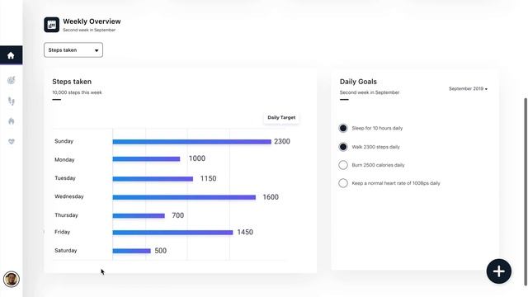The width and height of the screenshot is (528, 297).
Task: Click the user profile avatar
Action: point(11,279)
